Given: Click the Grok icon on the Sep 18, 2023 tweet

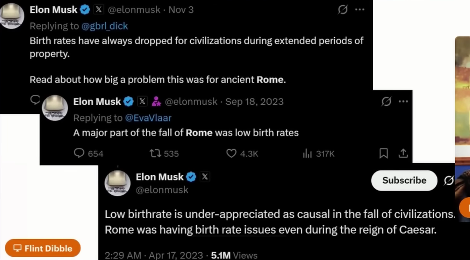Looking at the screenshot, I should pyautogui.click(x=386, y=101).
